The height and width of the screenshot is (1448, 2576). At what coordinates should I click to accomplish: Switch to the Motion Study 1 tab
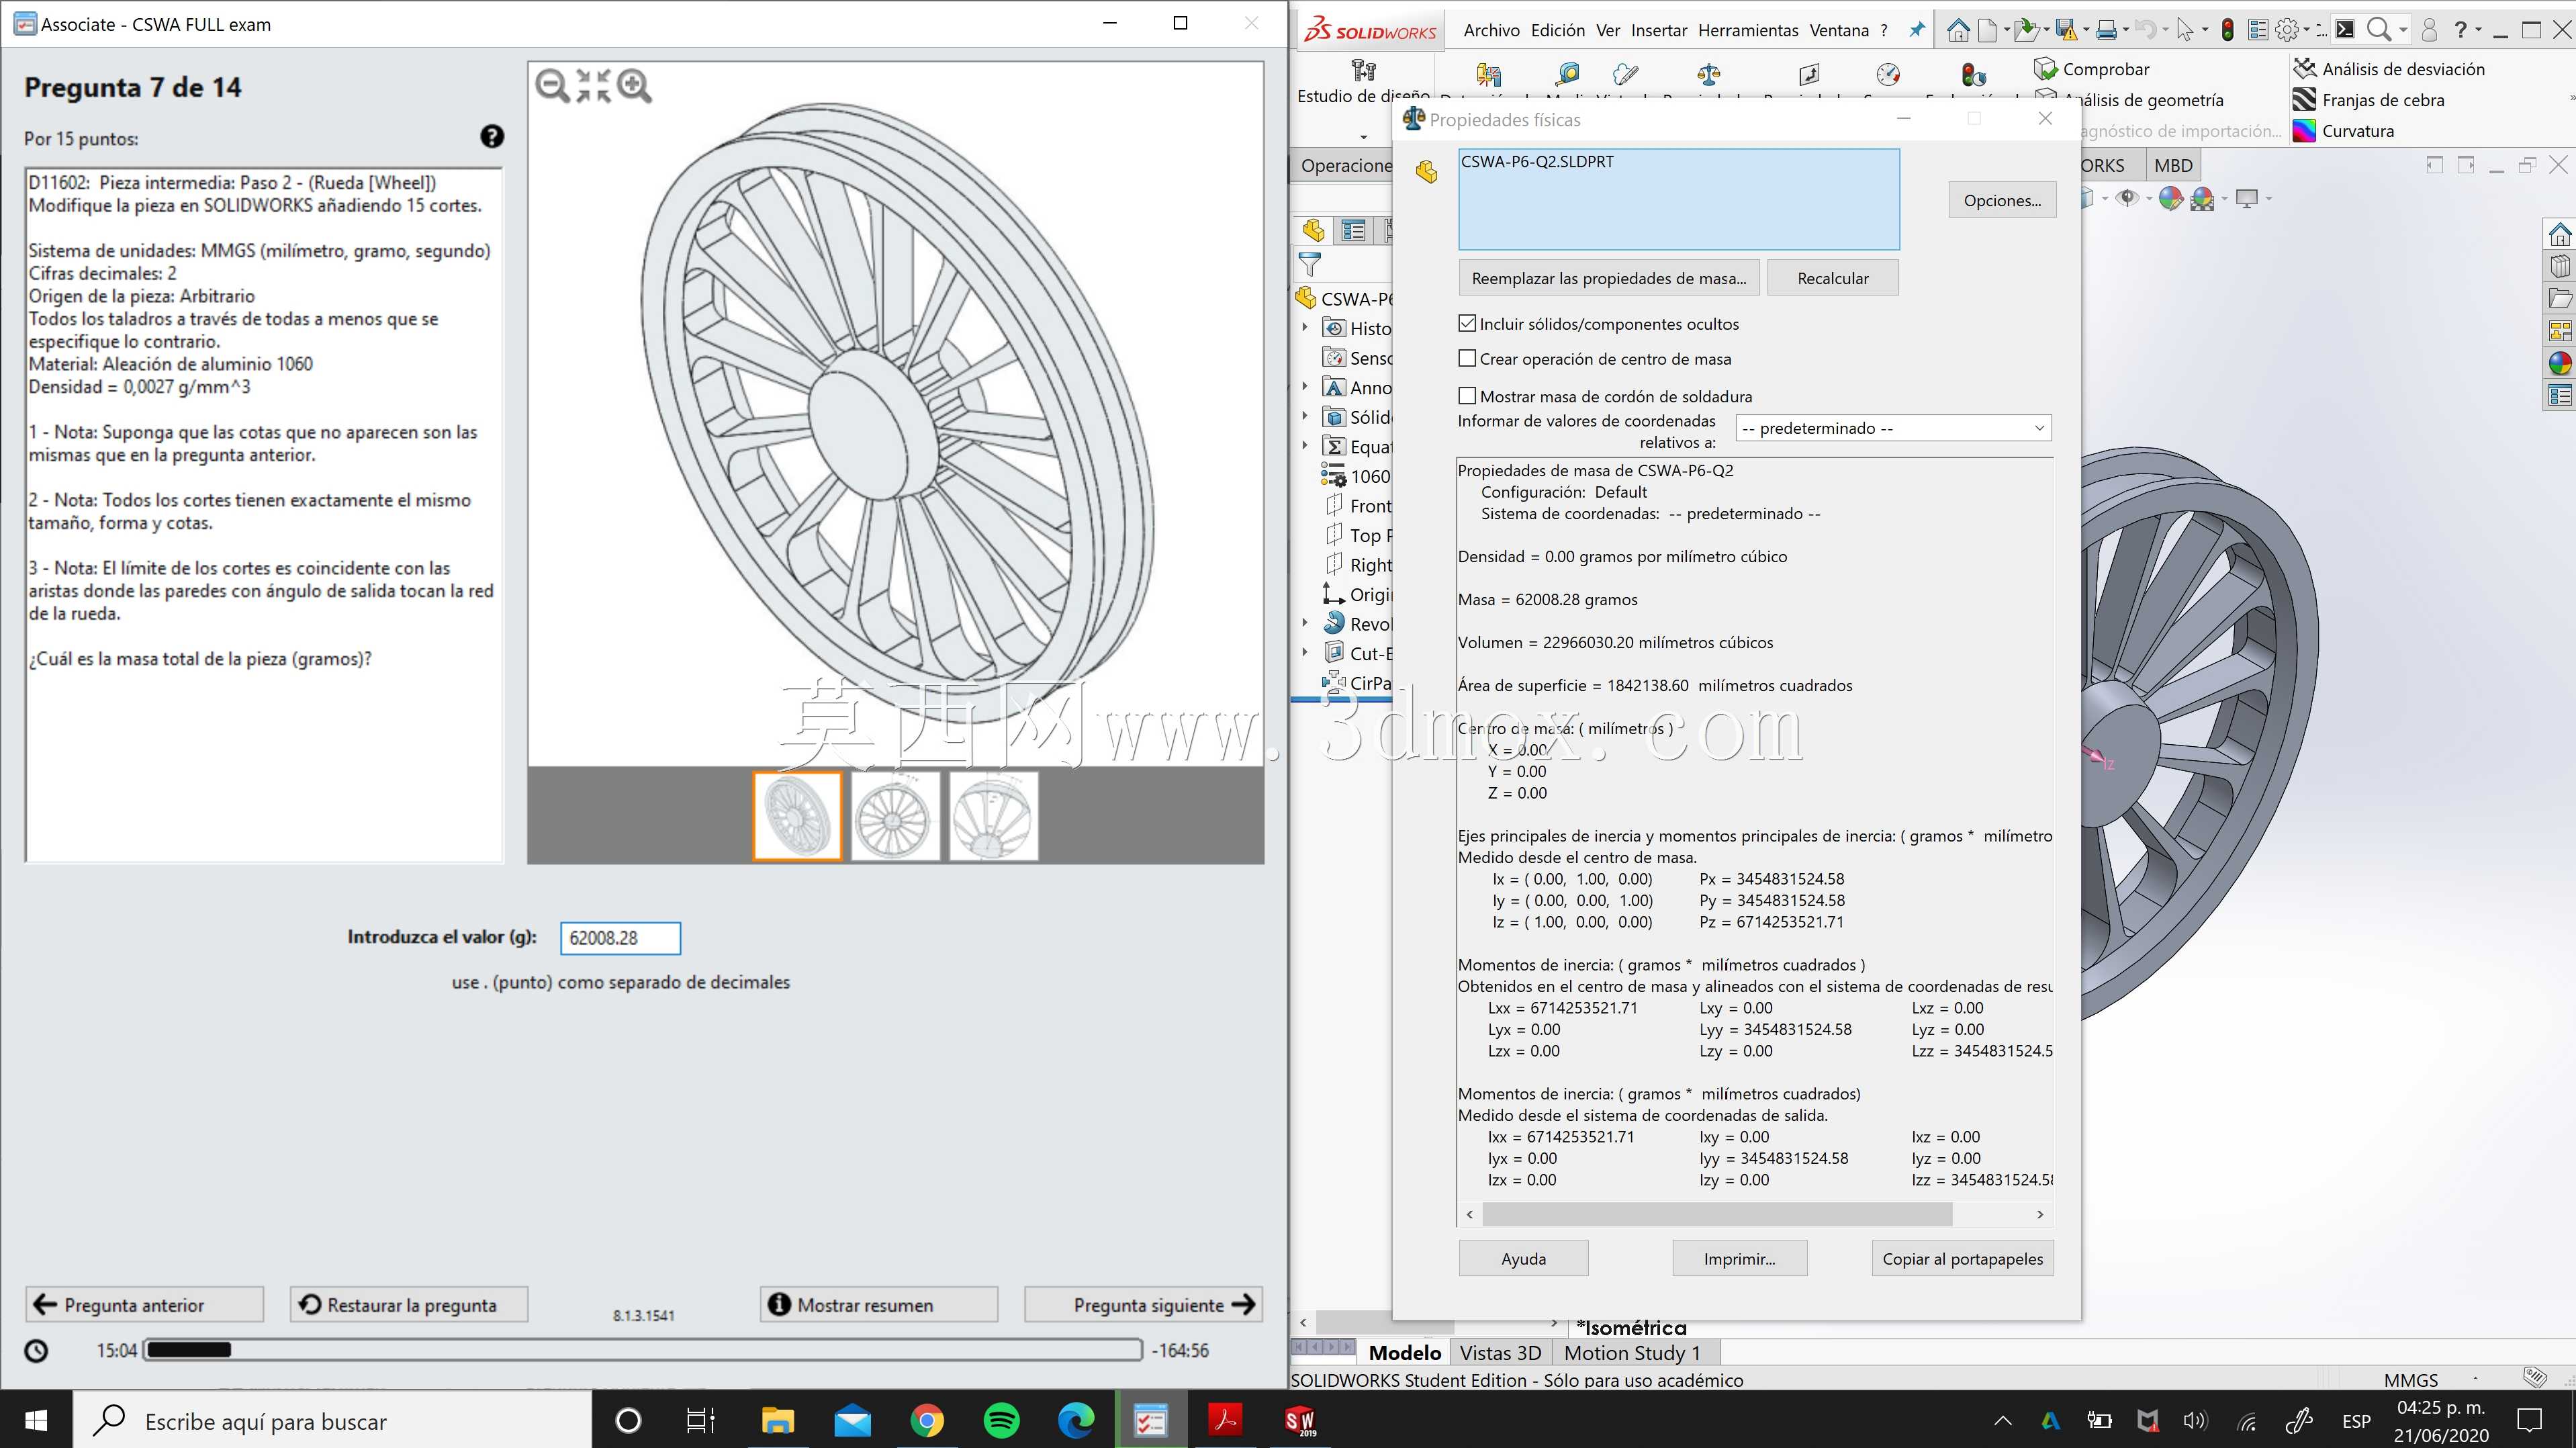(x=1632, y=1353)
